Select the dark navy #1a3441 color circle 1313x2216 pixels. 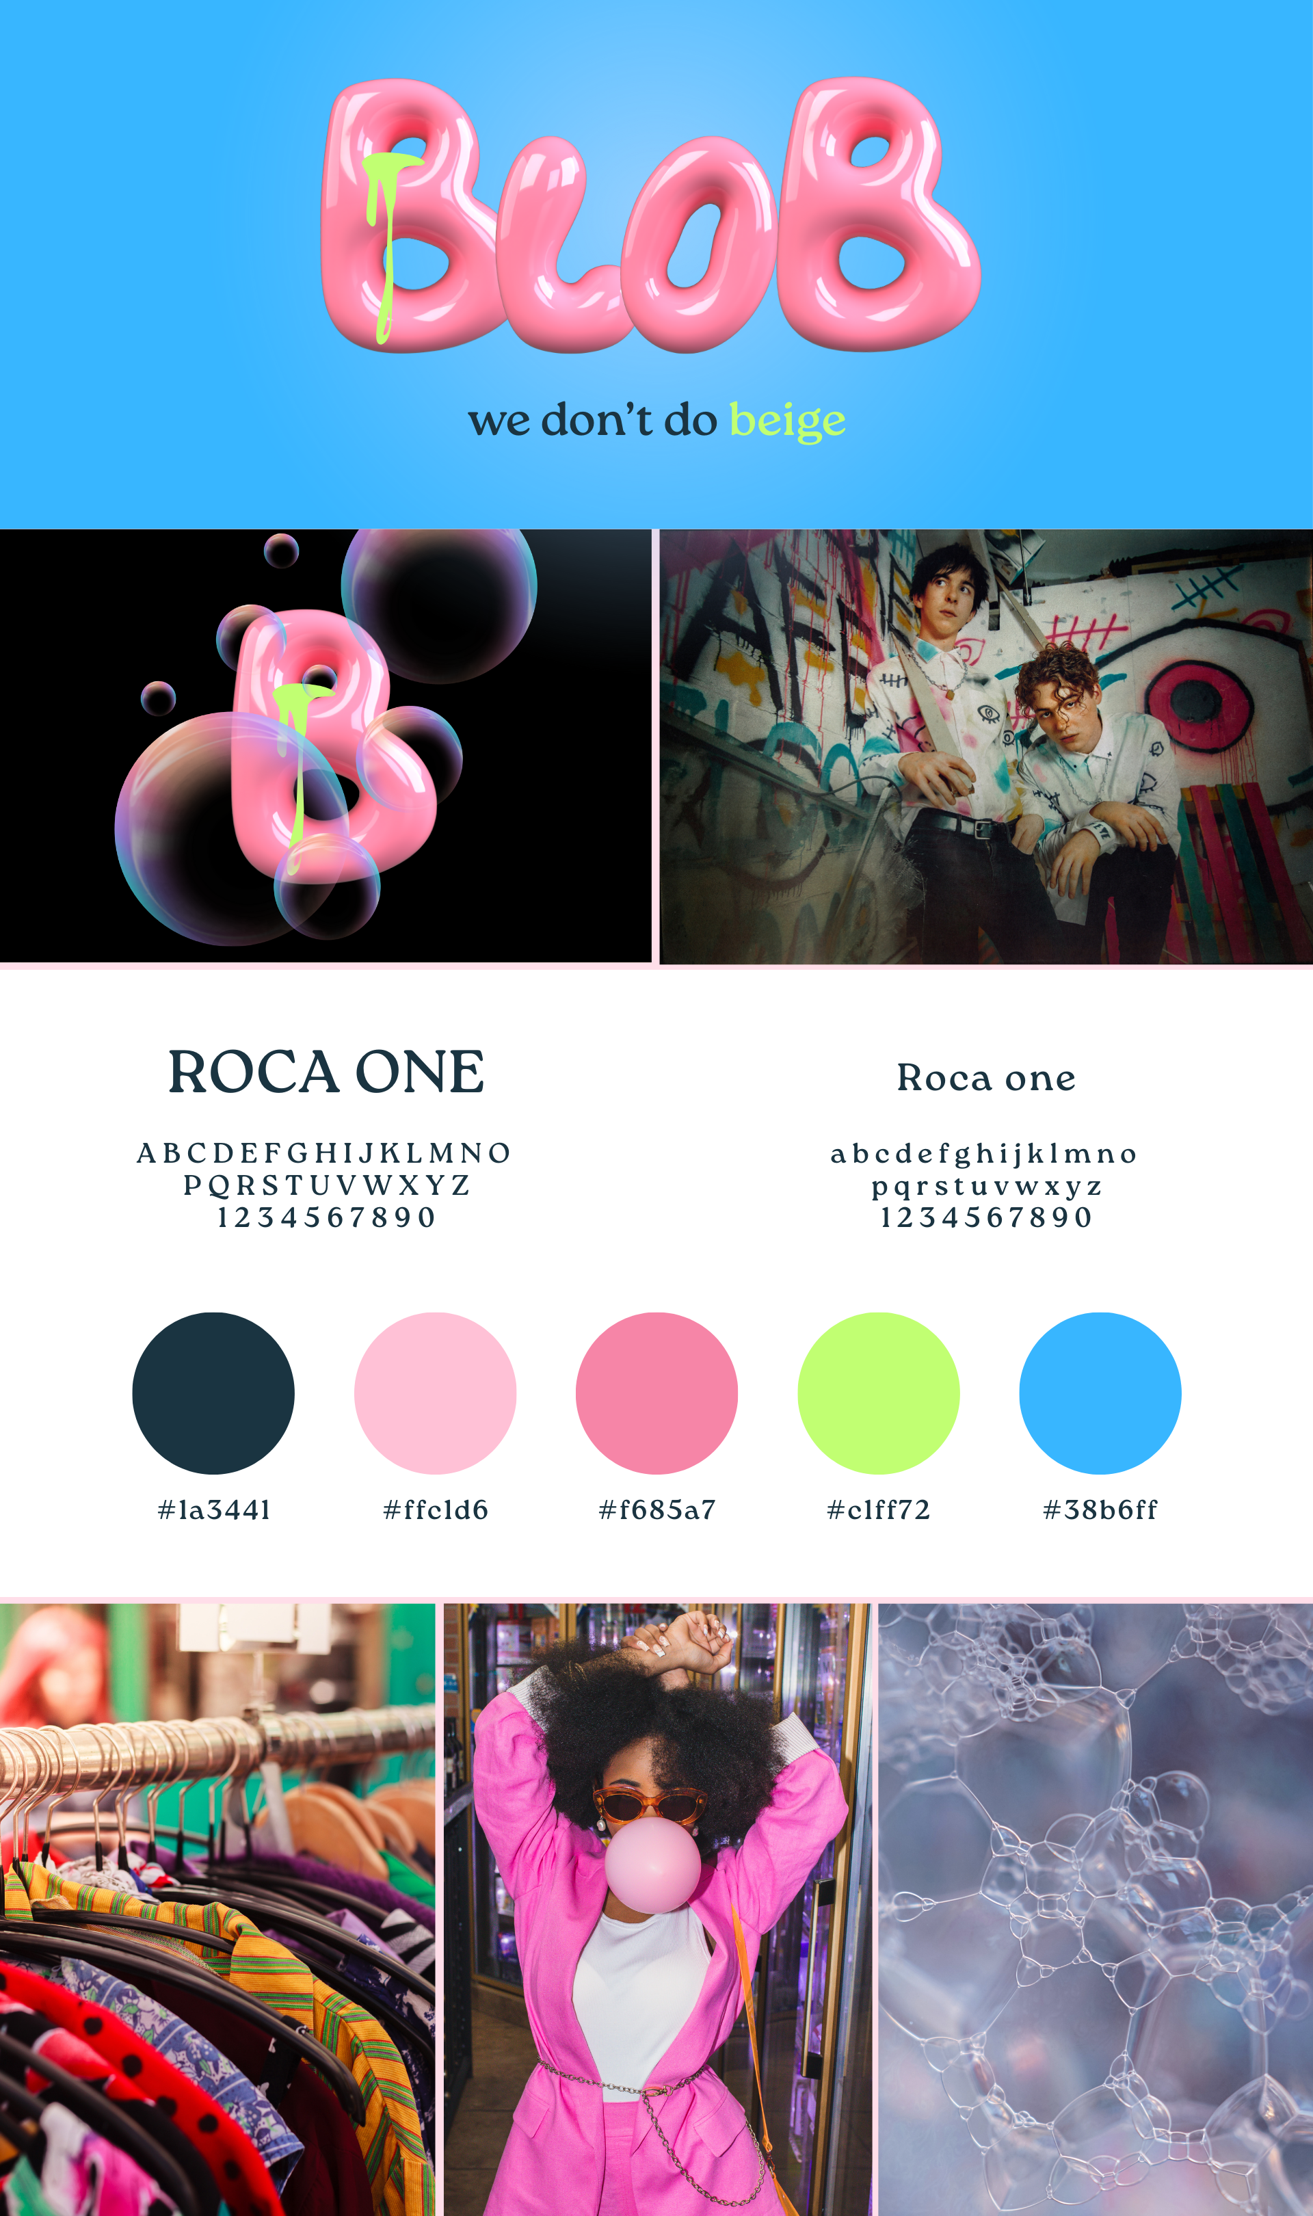pyautogui.click(x=213, y=1393)
